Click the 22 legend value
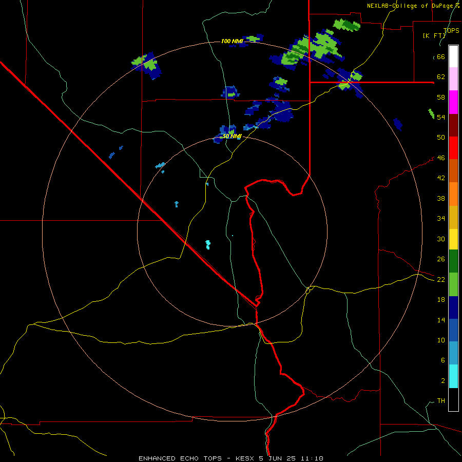Screen dimensions: 462x462 [x=441, y=279]
